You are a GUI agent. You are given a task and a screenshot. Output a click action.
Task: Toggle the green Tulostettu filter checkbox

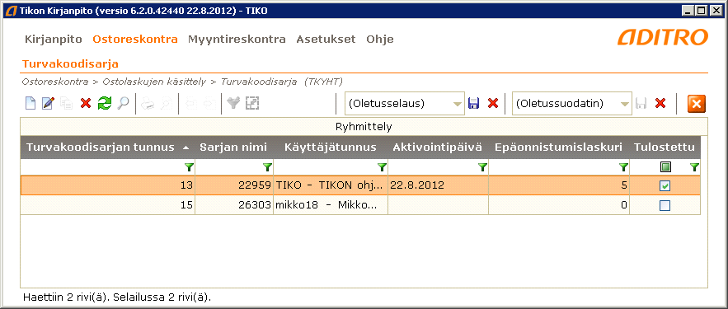pos(665,167)
